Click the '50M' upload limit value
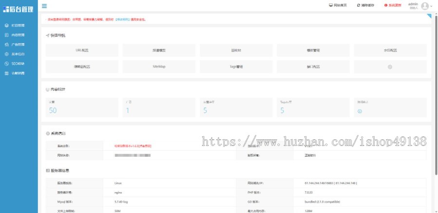The image size is (438, 213). 117,211
